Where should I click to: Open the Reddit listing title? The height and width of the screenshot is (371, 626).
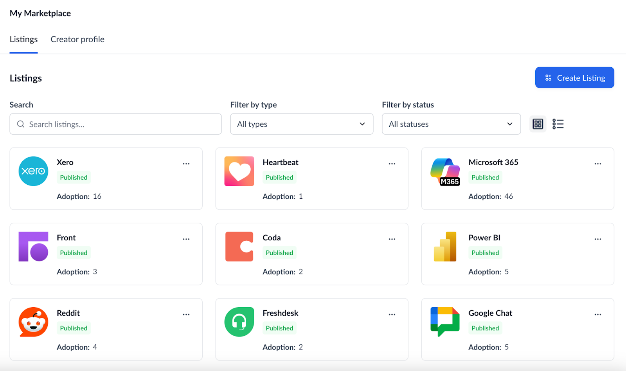tap(68, 313)
